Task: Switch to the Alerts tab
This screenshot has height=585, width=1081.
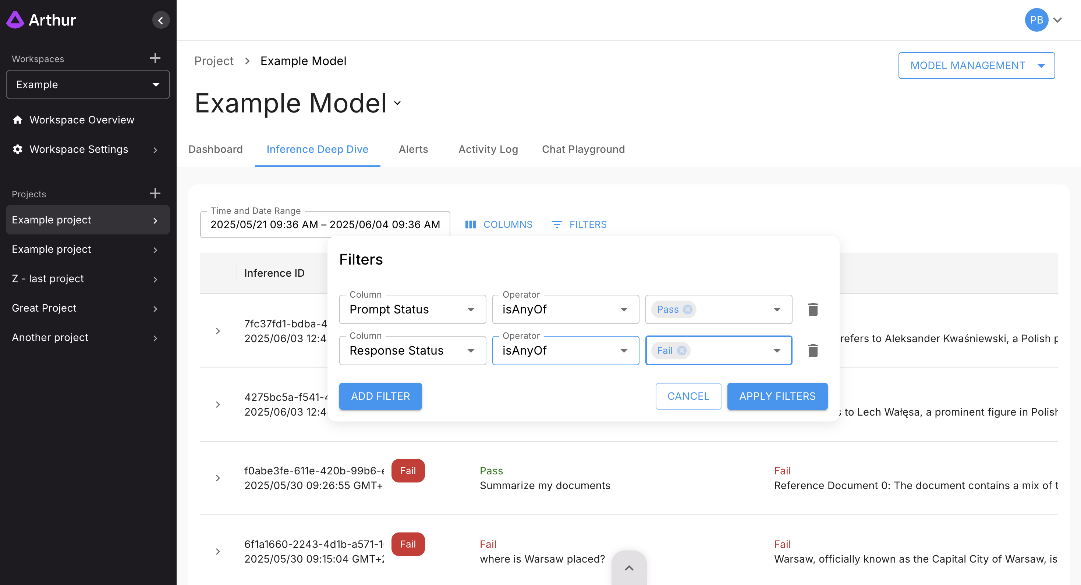Action: (413, 149)
